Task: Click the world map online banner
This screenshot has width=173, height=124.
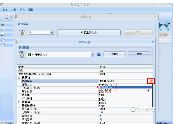Action: [x=164, y=29]
